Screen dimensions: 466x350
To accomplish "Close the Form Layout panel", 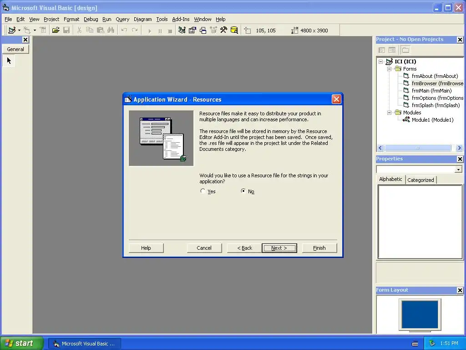I will 460,290.
